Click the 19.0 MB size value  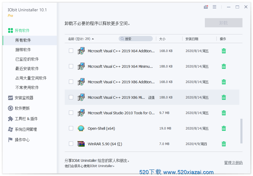[165, 128]
